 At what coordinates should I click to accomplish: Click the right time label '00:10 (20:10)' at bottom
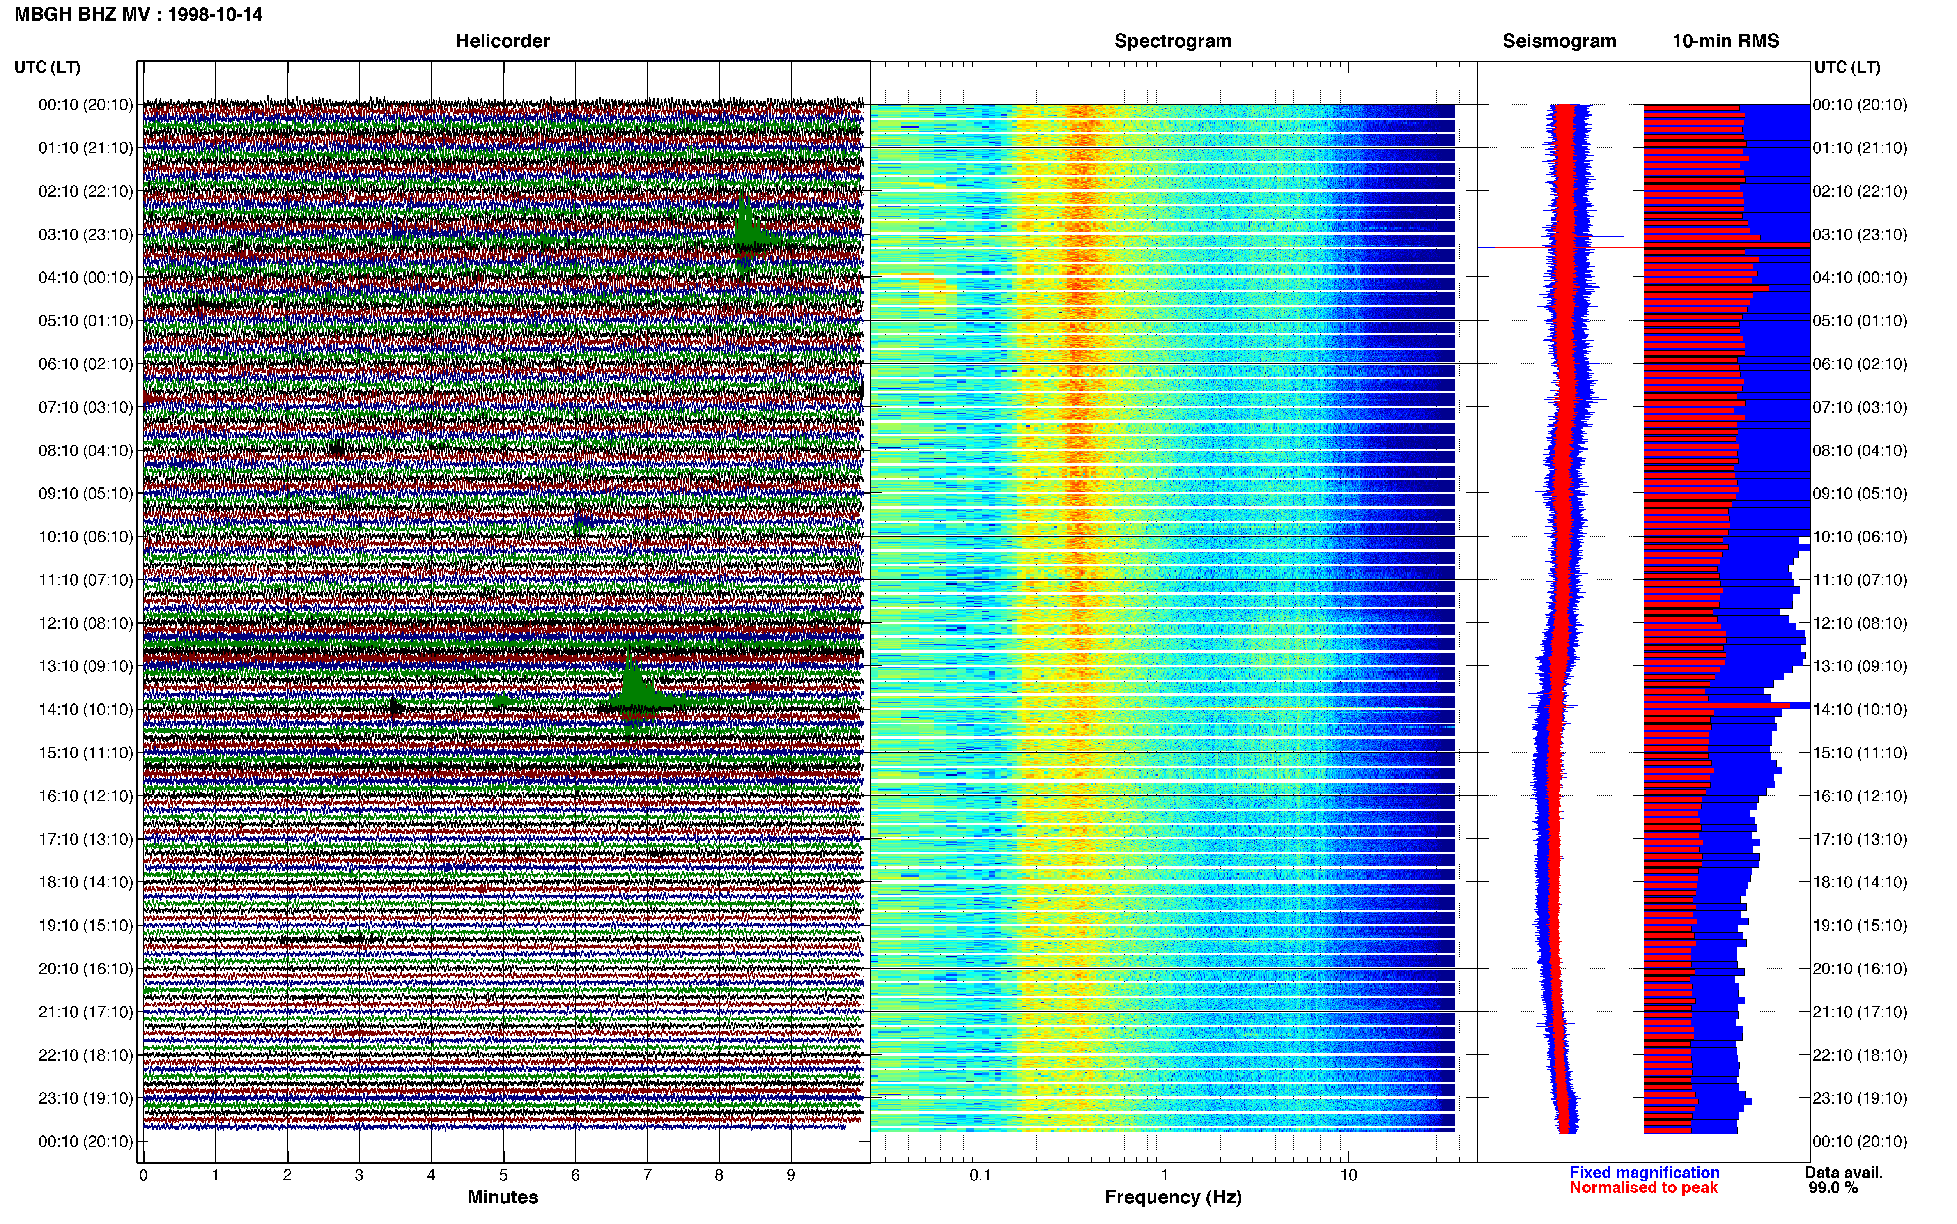point(1860,1141)
